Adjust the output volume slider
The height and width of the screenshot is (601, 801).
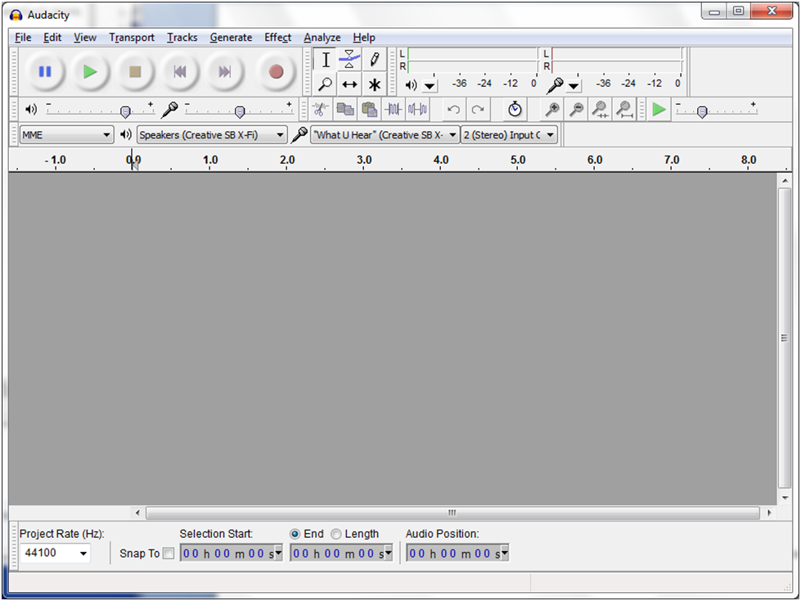pos(125,111)
